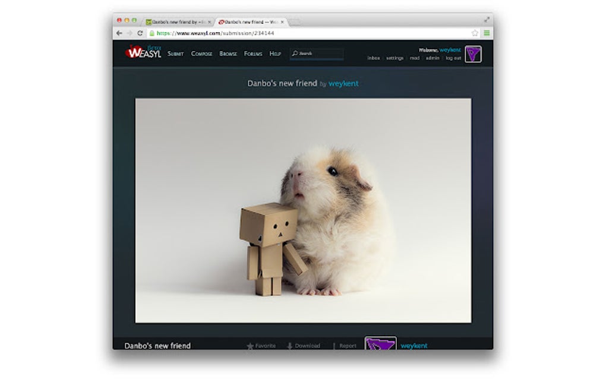606x379 pixels.
Task: Bookmark the page with the star icon
Action: click(x=475, y=33)
